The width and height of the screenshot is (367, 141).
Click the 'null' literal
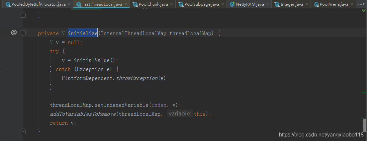tap(74, 42)
